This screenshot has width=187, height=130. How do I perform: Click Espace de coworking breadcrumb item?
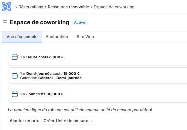[x=114, y=7]
